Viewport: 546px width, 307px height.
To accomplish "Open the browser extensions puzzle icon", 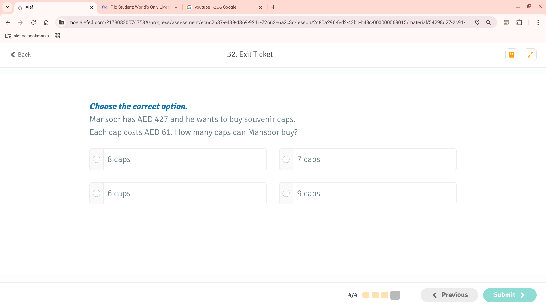I will (x=519, y=22).
